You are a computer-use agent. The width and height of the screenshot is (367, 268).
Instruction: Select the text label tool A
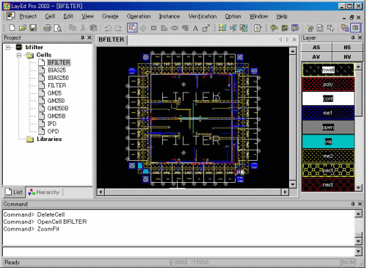[x=195, y=28]
